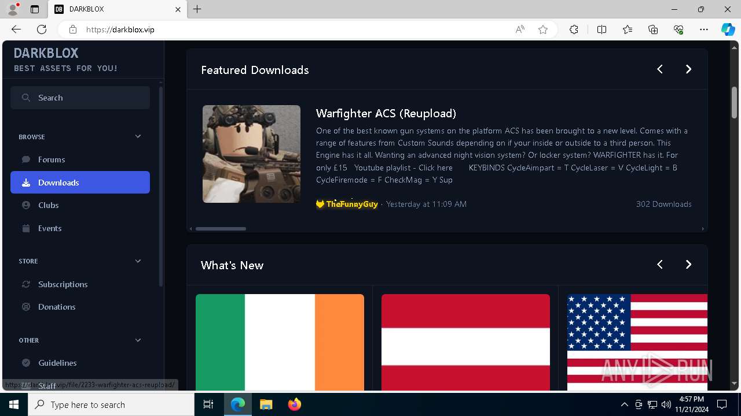This screenshot has width=741, height=416.
Task: Open Task View on the taskbar
Action: 208,404
